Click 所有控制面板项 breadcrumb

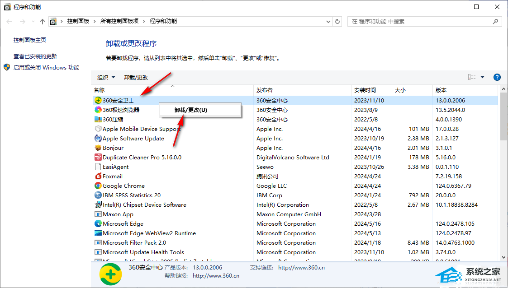click(119, 21)
